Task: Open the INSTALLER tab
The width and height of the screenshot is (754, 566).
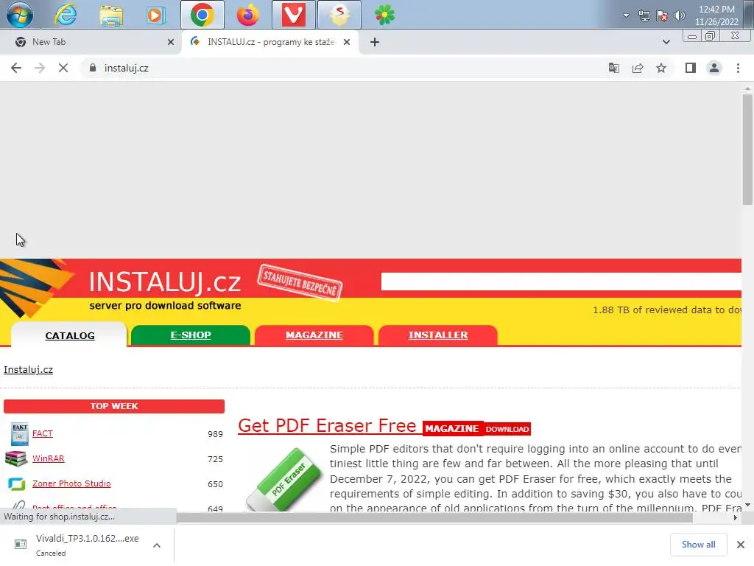Action: pos(437,335)
